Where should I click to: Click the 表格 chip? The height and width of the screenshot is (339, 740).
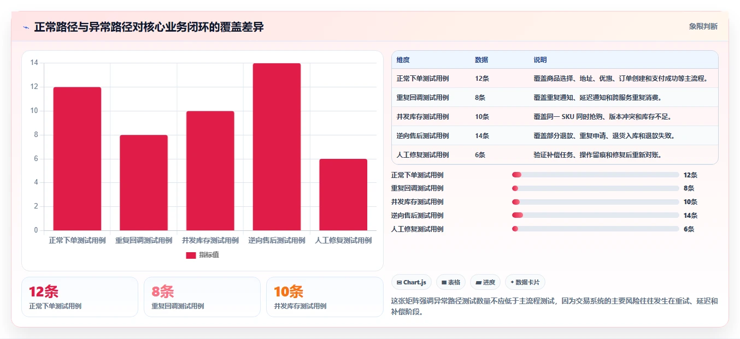[451, 282]
